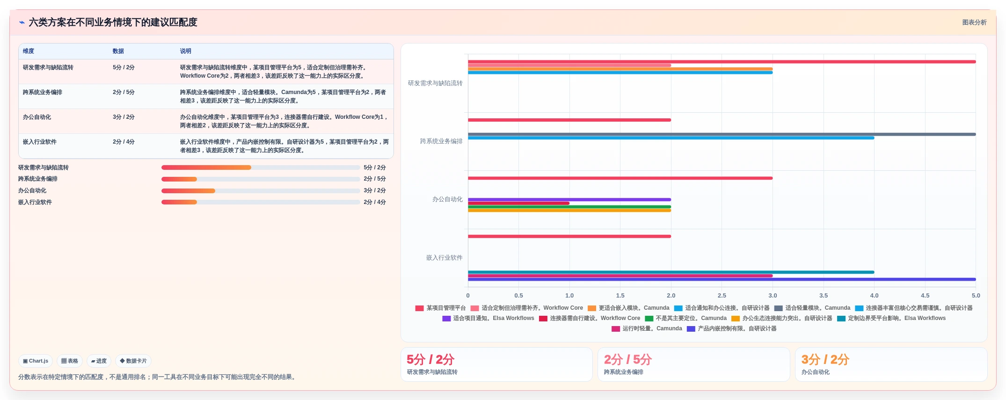The height and width of the screenshot is (400, 1006).
Task: Click the blue icon beside the panel title
Action: 22,22
